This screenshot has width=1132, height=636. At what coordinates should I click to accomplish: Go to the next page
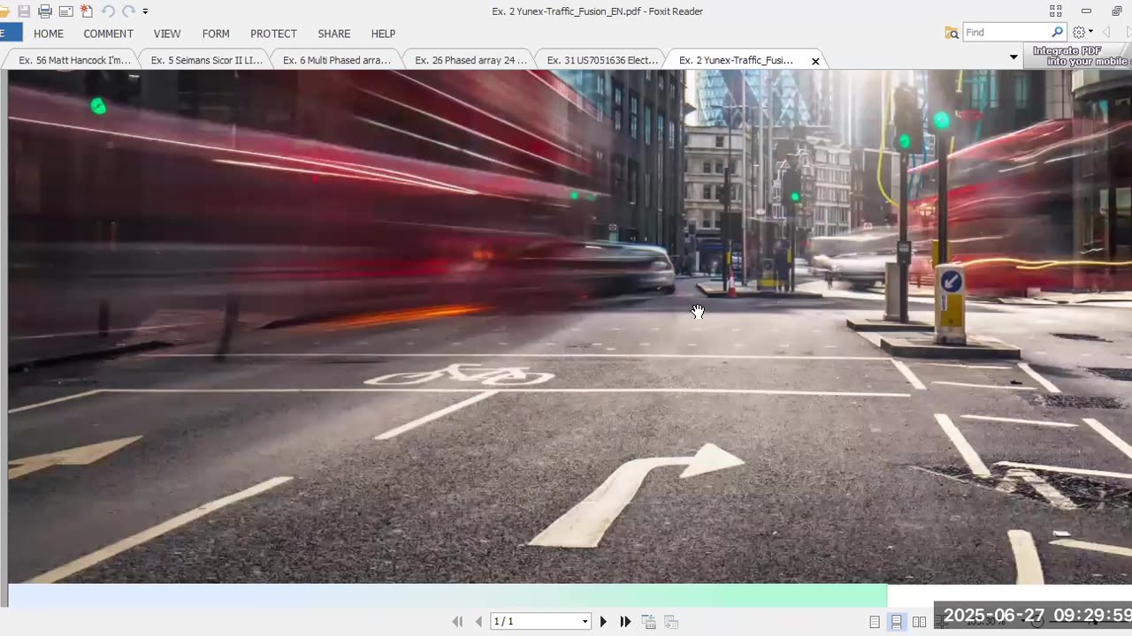(603, 622)
